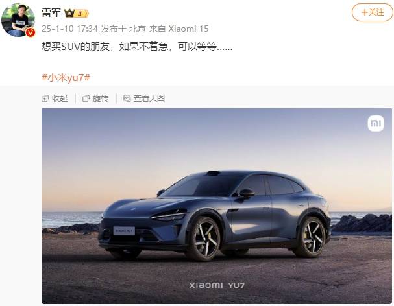Click the Xiaomi 15 source link
394x306 pixels.
click(x=188, y=29)
